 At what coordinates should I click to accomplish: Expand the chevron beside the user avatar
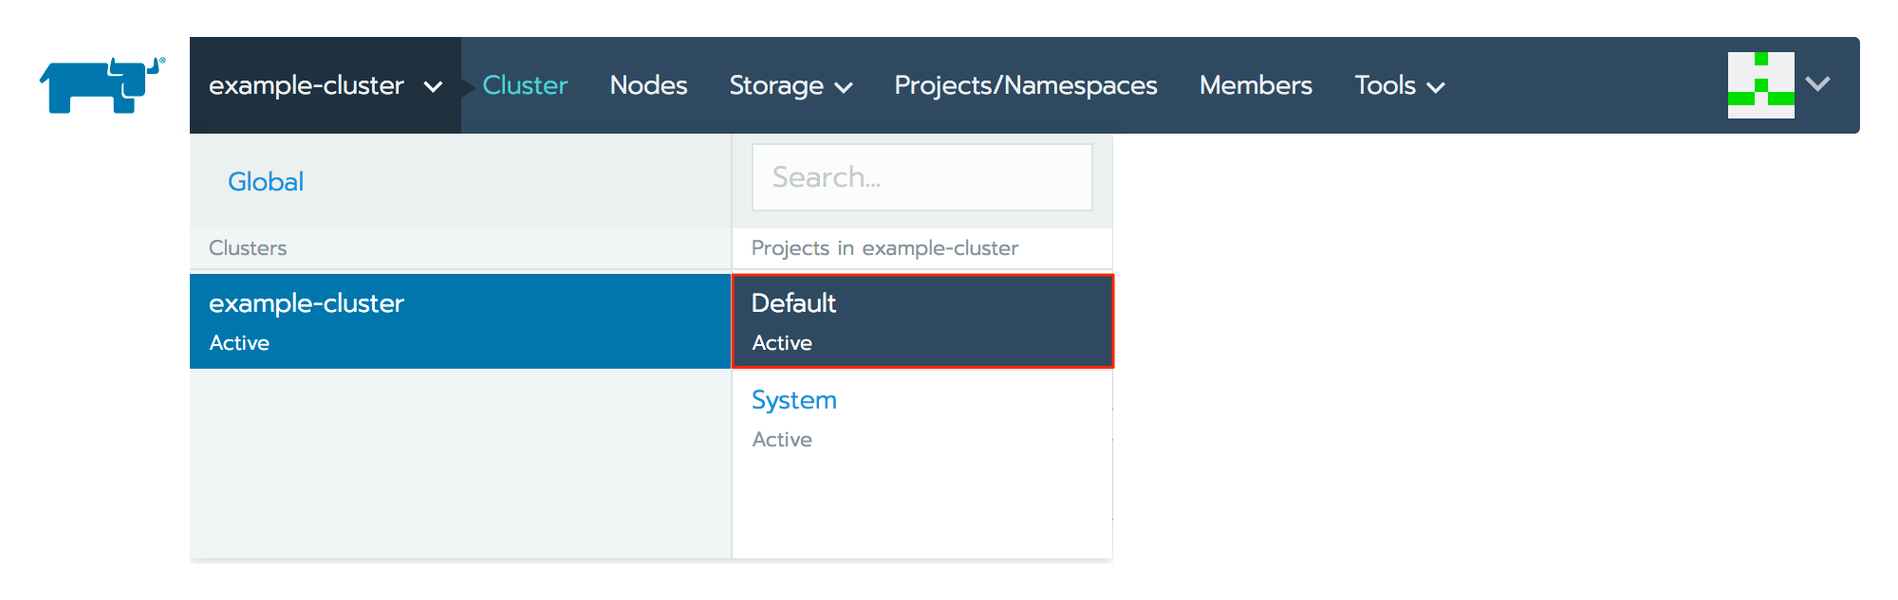click(x=1817, y=84)
